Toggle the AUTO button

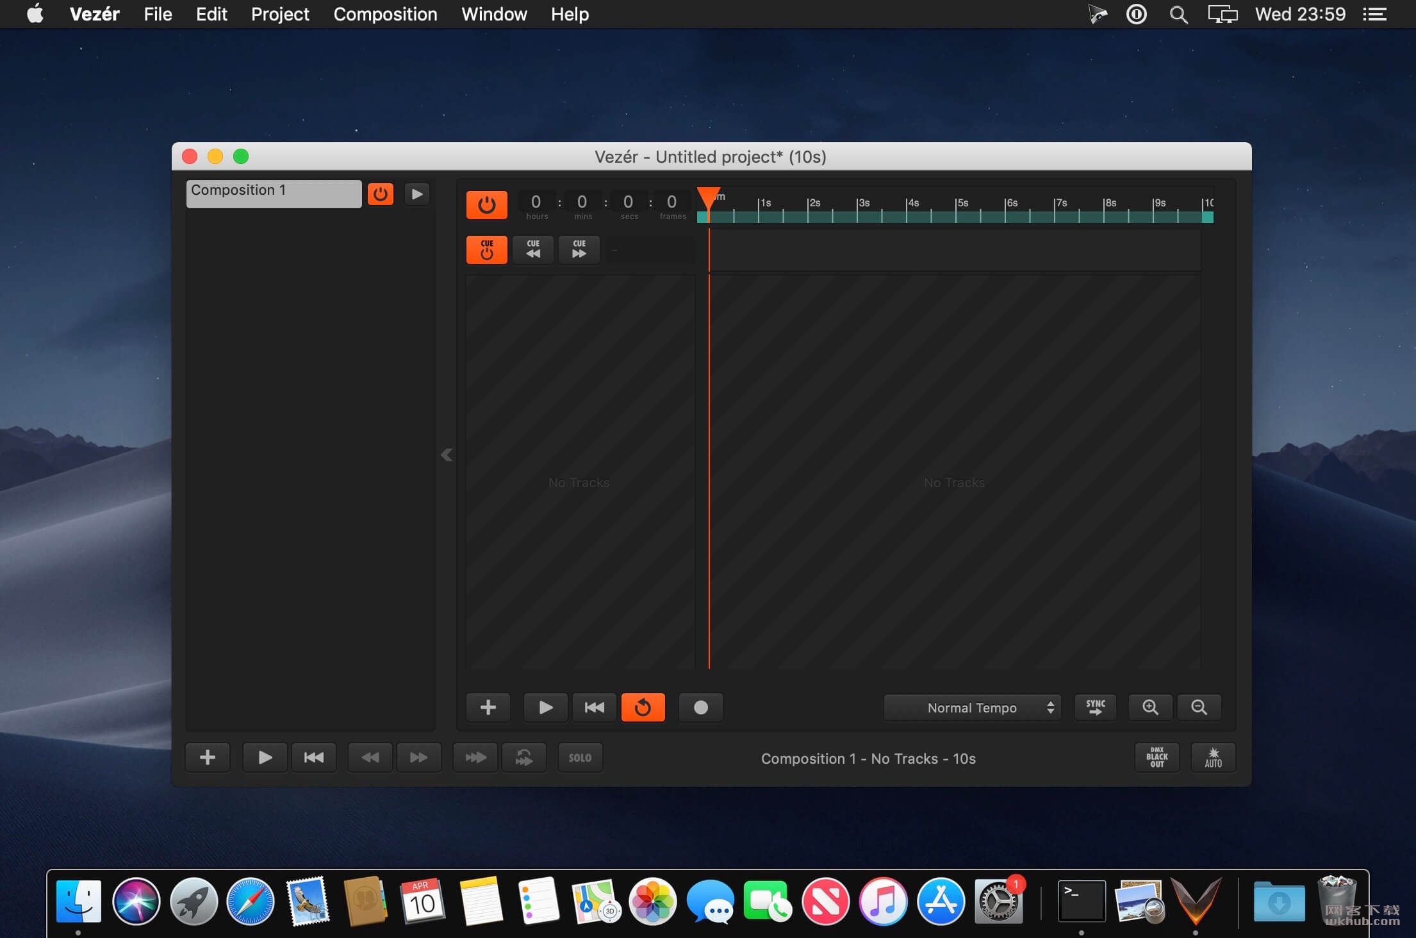coord(1214,757)
